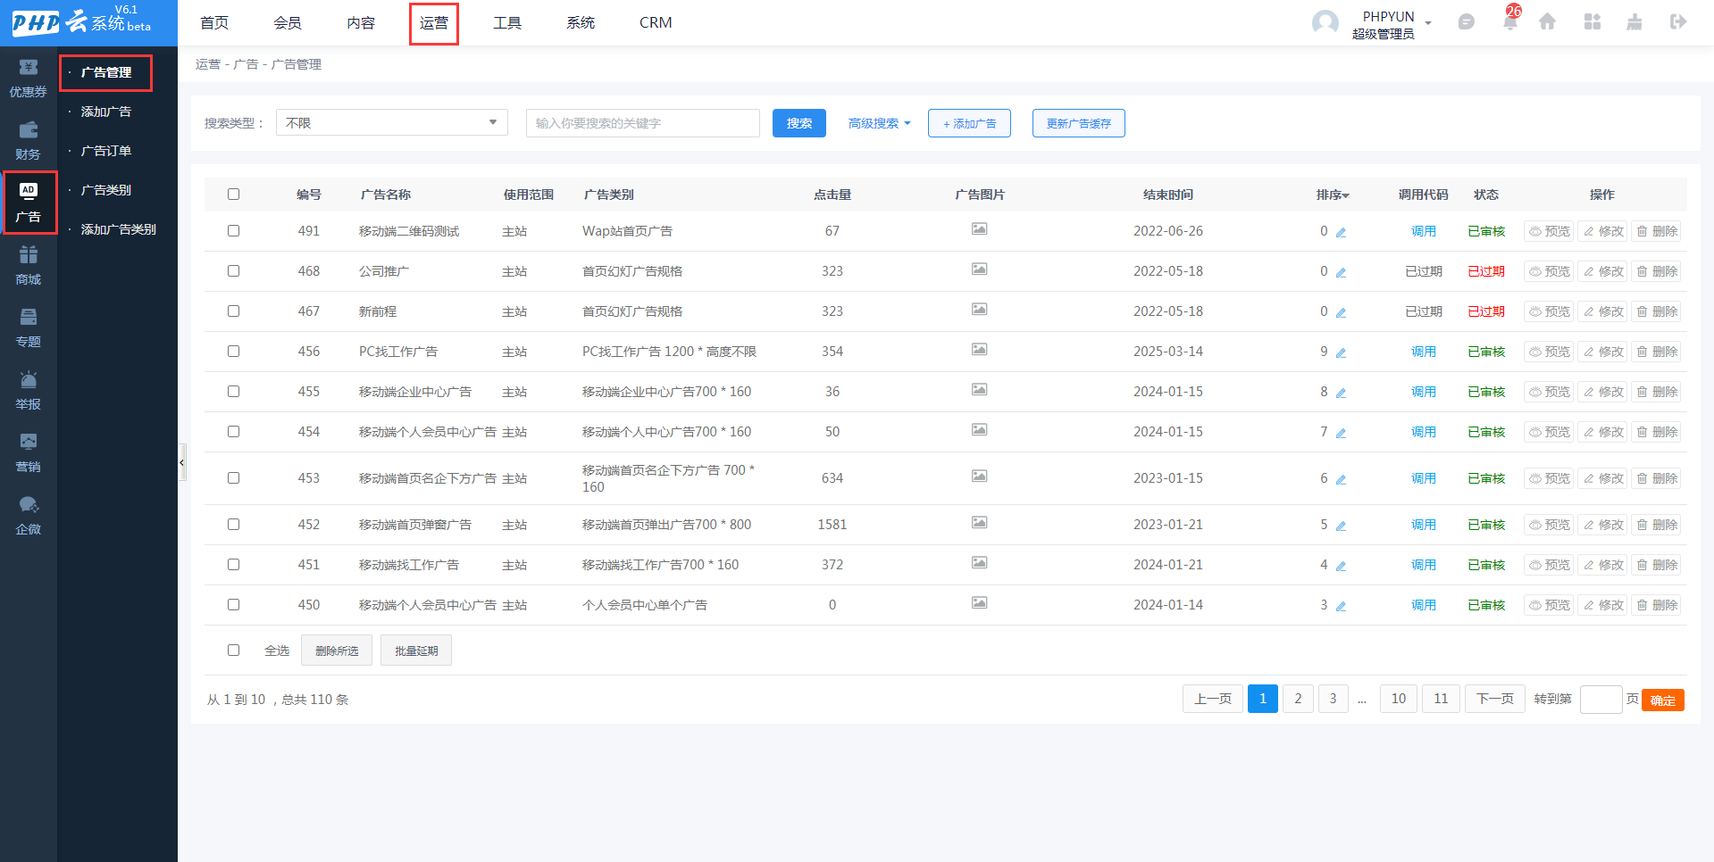
Task: Click the 更新广告缓存 button
Action: click(1079, 123)
